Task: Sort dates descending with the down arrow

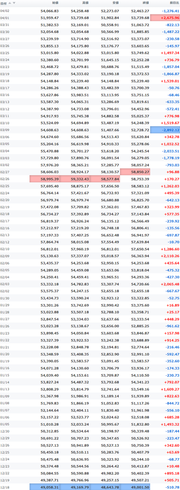Action: point(14,3)
